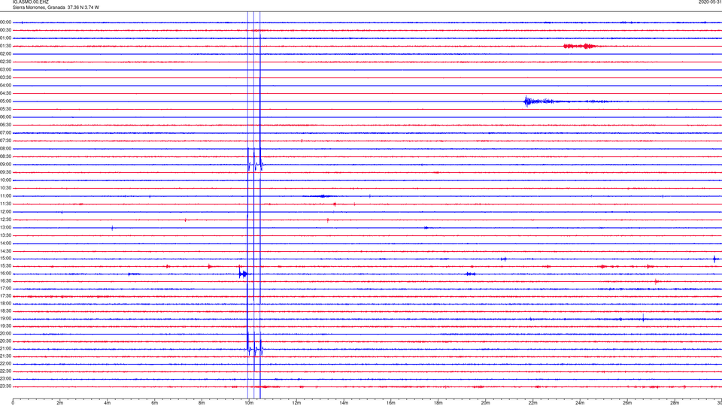This screenshot has width=722, height=406.
Task: Select the 16:00 trace time label
Action: 5,274
